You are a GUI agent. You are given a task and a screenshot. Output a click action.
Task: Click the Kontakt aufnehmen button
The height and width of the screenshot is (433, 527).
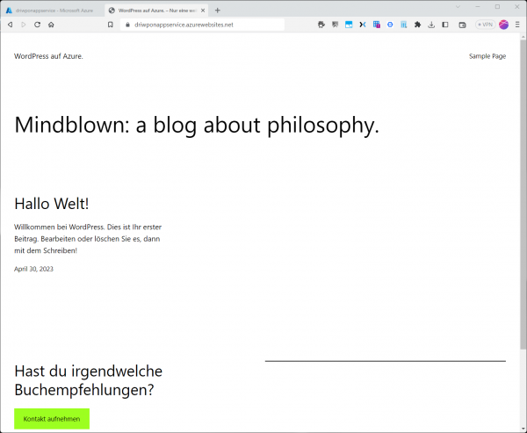(52, 419)
